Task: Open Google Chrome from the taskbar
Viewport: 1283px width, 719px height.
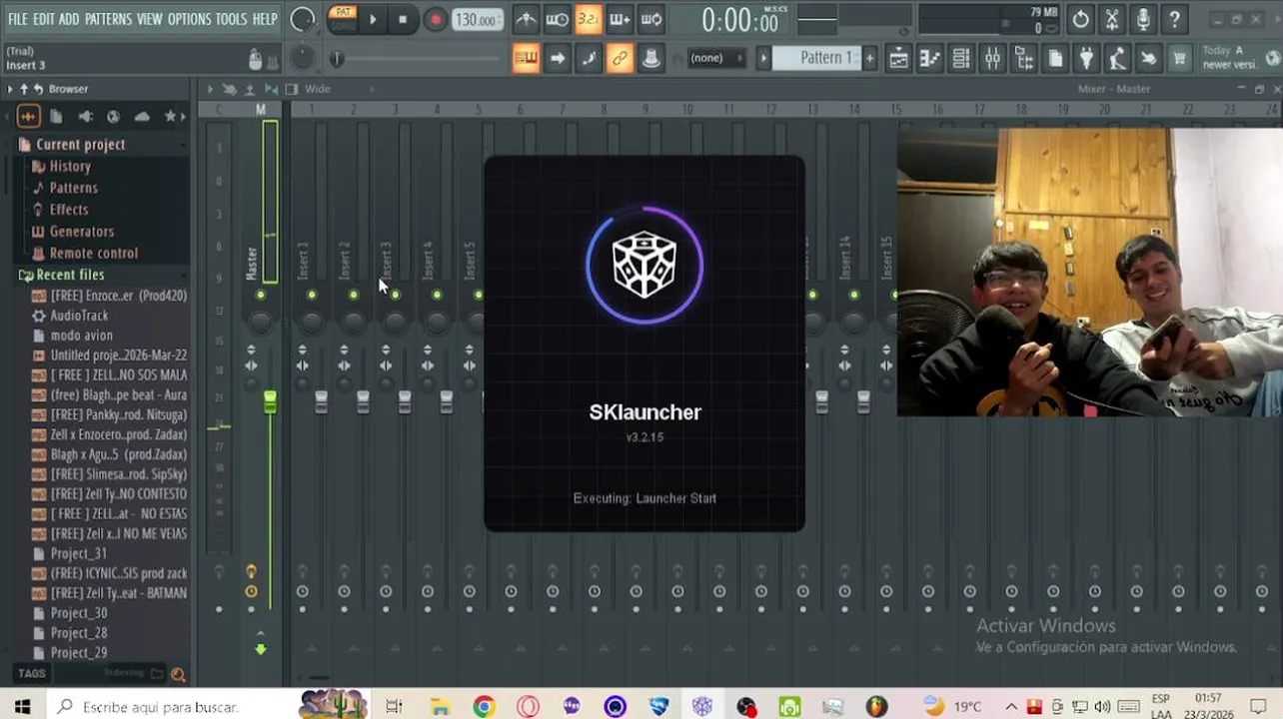Action: [x=484, y=706]
